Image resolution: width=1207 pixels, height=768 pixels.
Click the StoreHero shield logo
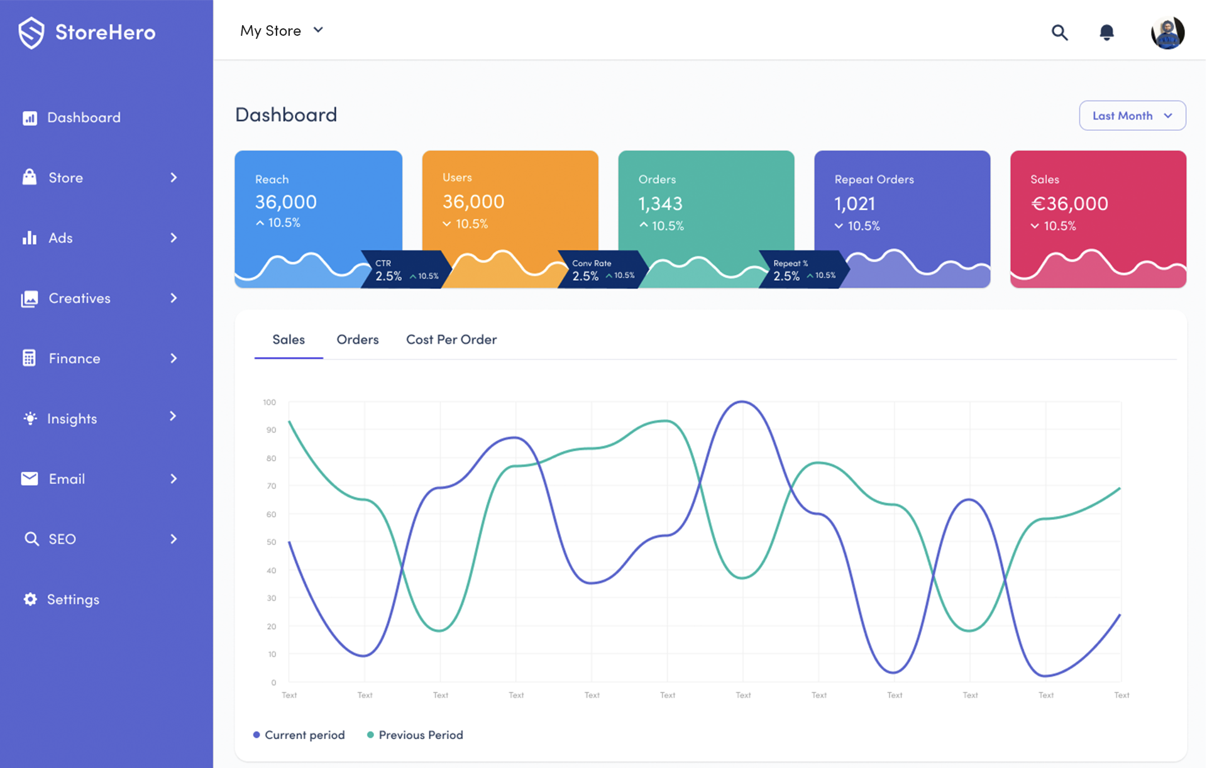pyautogui.click(x=31, y=33)
